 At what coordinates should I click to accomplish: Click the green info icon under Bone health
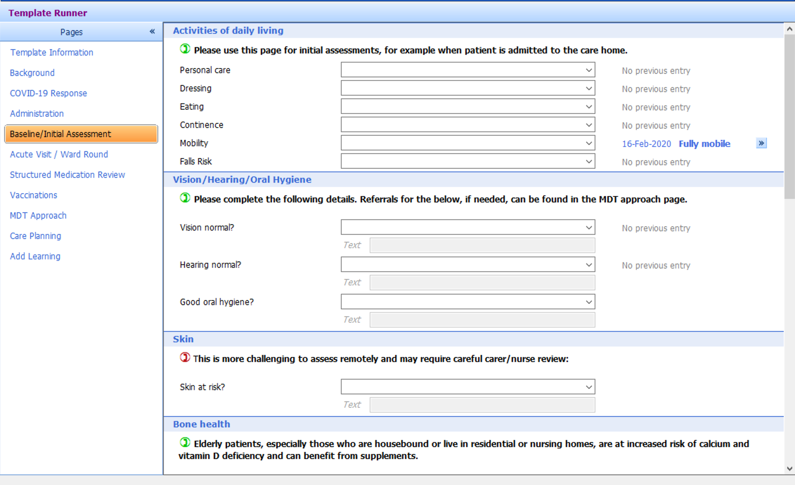[x=185, y=443]
